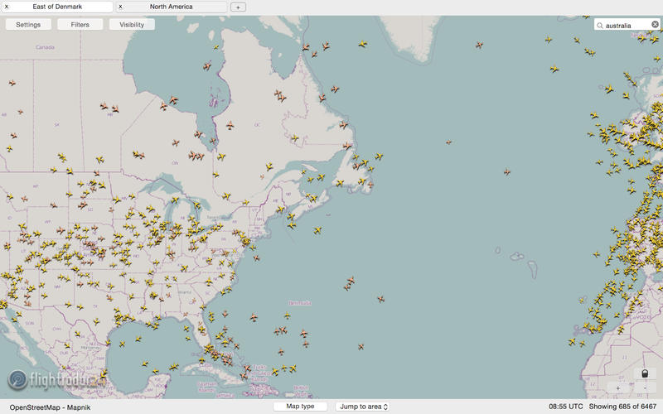Image resolution: width=663 pixels, height=414 pixels.
Task: Toggle the map lock icon
Action: click(644, 373)
